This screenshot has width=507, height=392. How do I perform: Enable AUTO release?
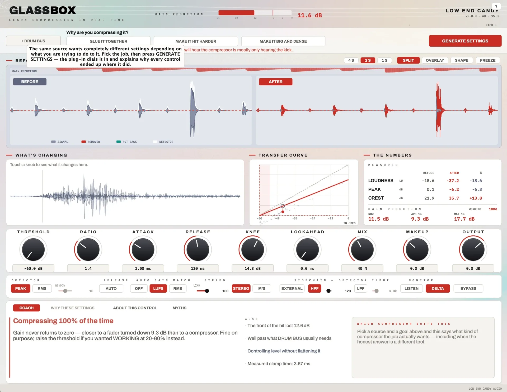click(111, 288)
